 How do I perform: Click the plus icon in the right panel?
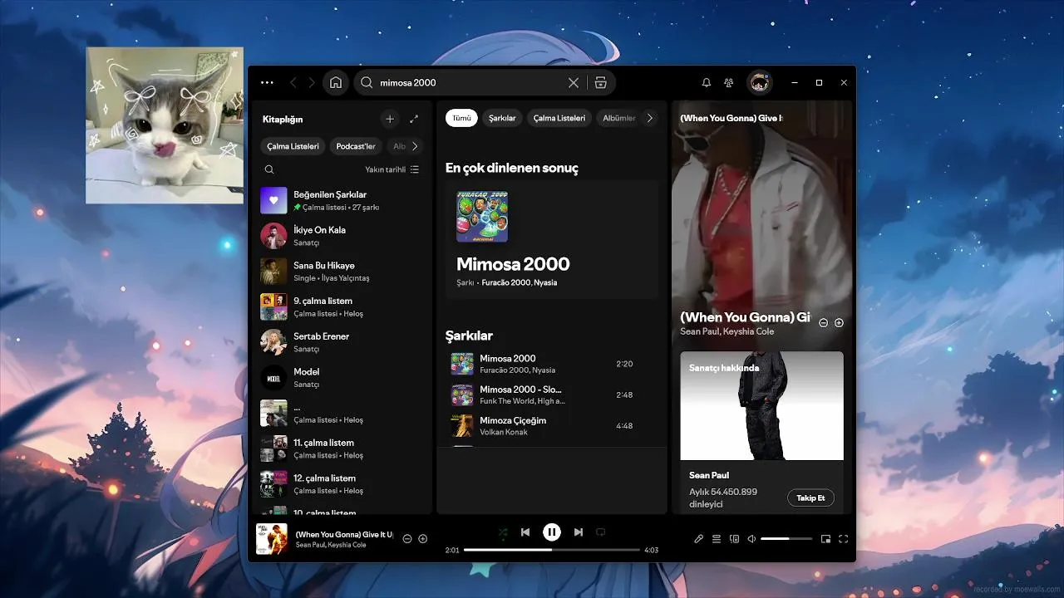[x=839, y=323]
